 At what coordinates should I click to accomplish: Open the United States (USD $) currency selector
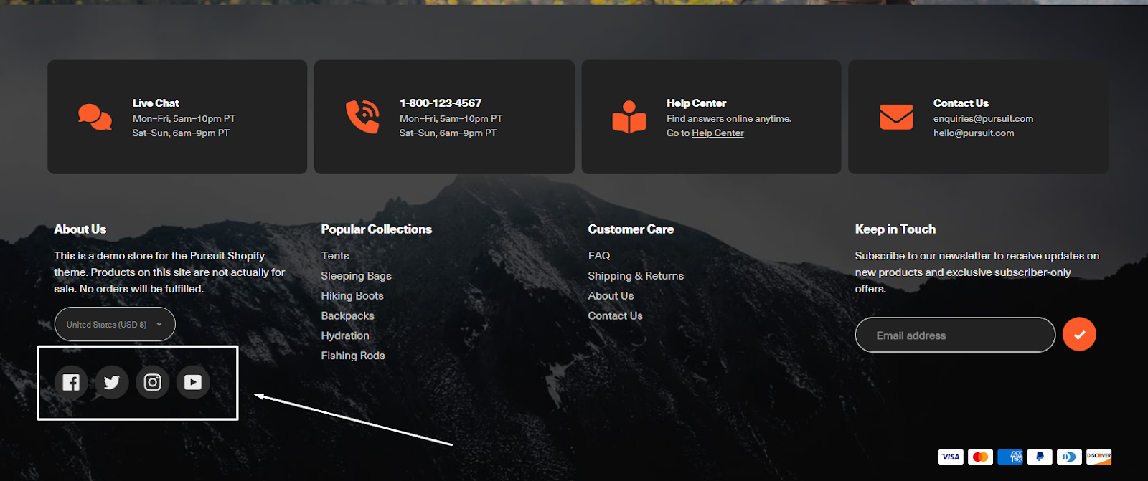pos(115,325)
